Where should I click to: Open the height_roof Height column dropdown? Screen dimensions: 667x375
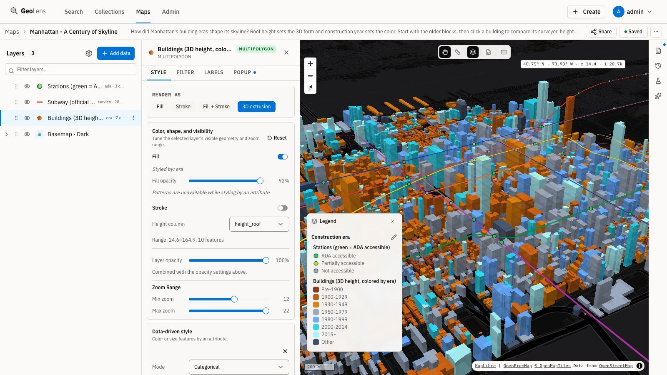259,224
